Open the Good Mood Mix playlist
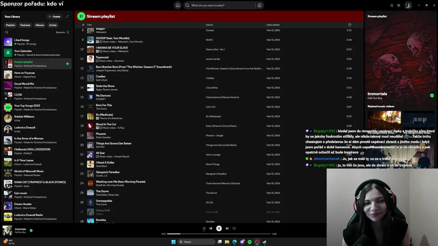 [37, 85]
